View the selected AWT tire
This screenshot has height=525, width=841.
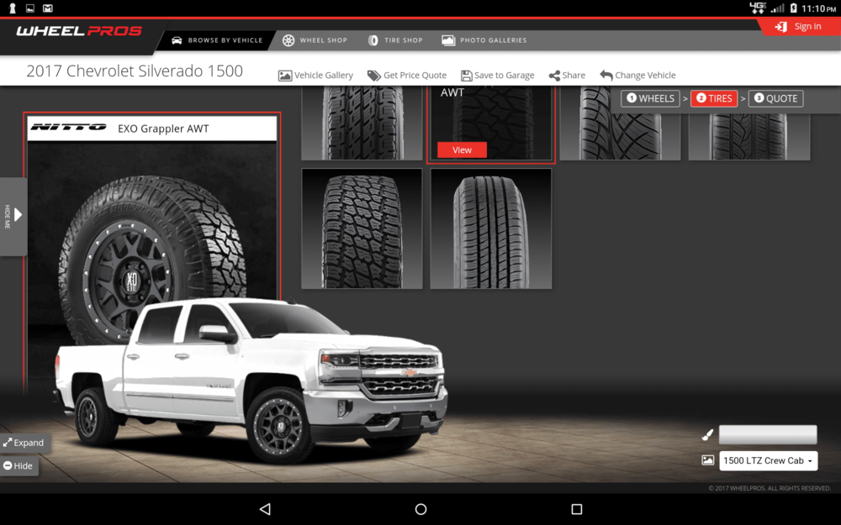tap(461, 150)
